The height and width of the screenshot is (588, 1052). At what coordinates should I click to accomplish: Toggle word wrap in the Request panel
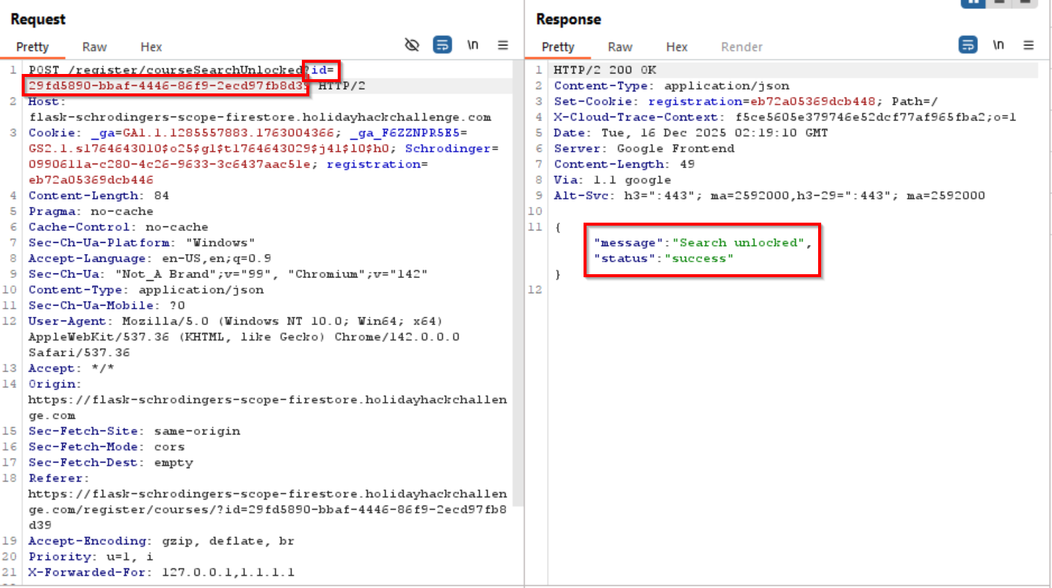(x=442, y=46)
